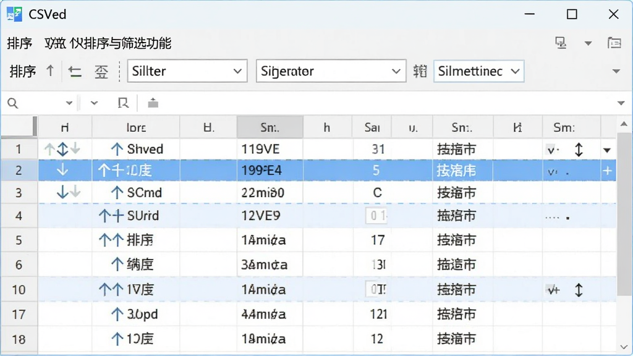633x356 pixels.
Task: Click the blue up-down arrow in row 1's first column
Action: (x=62, y=150)
